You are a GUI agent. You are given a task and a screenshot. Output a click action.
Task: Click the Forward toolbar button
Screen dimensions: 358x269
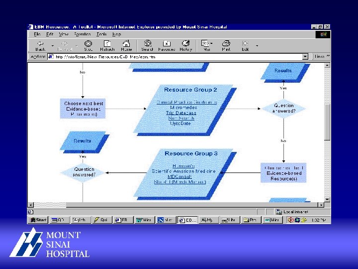click(65, 46)
